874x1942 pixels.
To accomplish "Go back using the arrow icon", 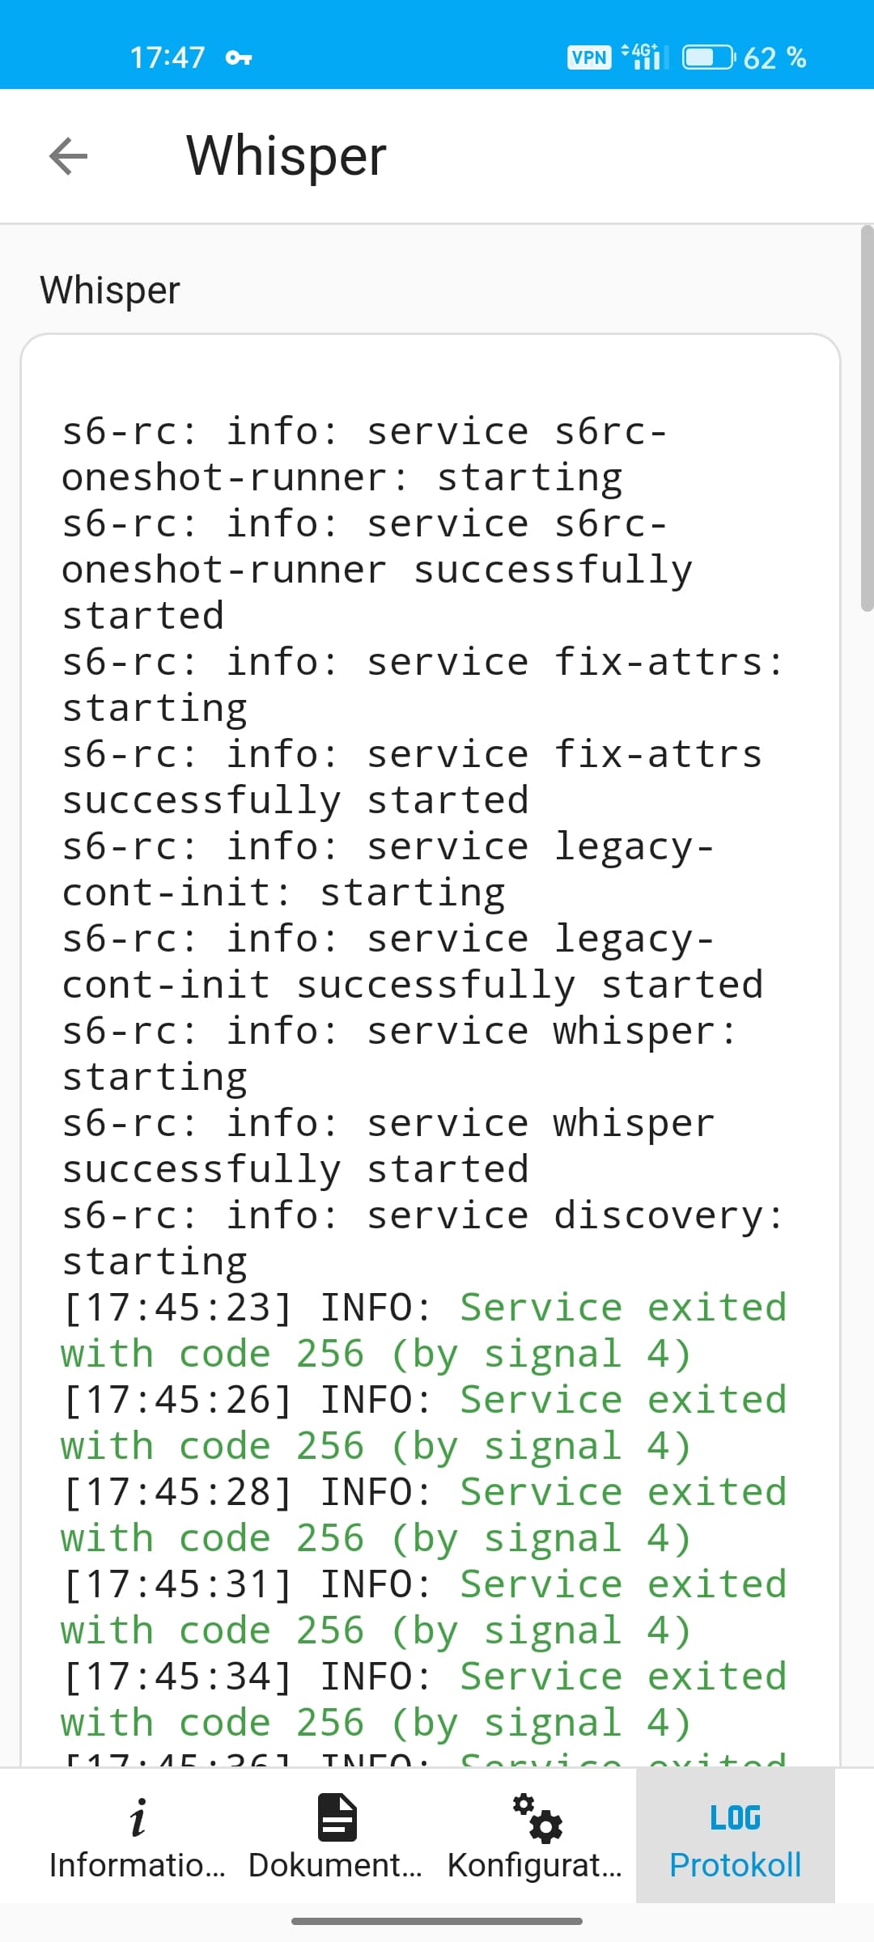I will [x=68, y=155].
